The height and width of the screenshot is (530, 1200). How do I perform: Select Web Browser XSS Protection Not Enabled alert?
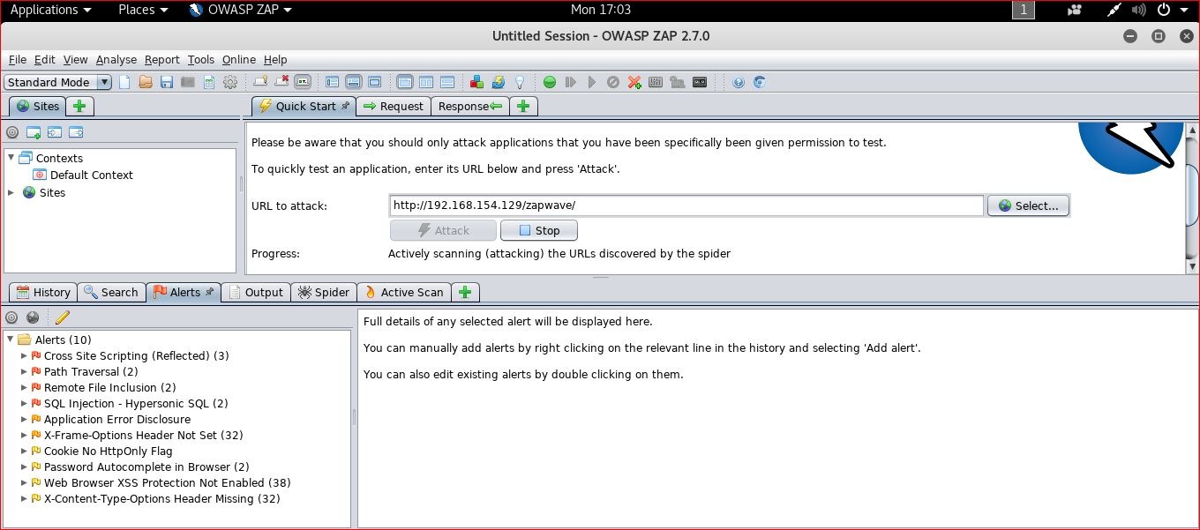tap(168, 483)
